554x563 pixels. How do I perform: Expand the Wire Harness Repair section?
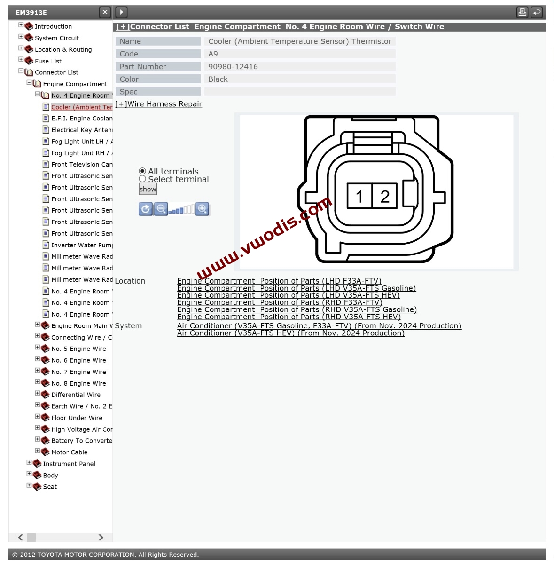tap(159, 104)
